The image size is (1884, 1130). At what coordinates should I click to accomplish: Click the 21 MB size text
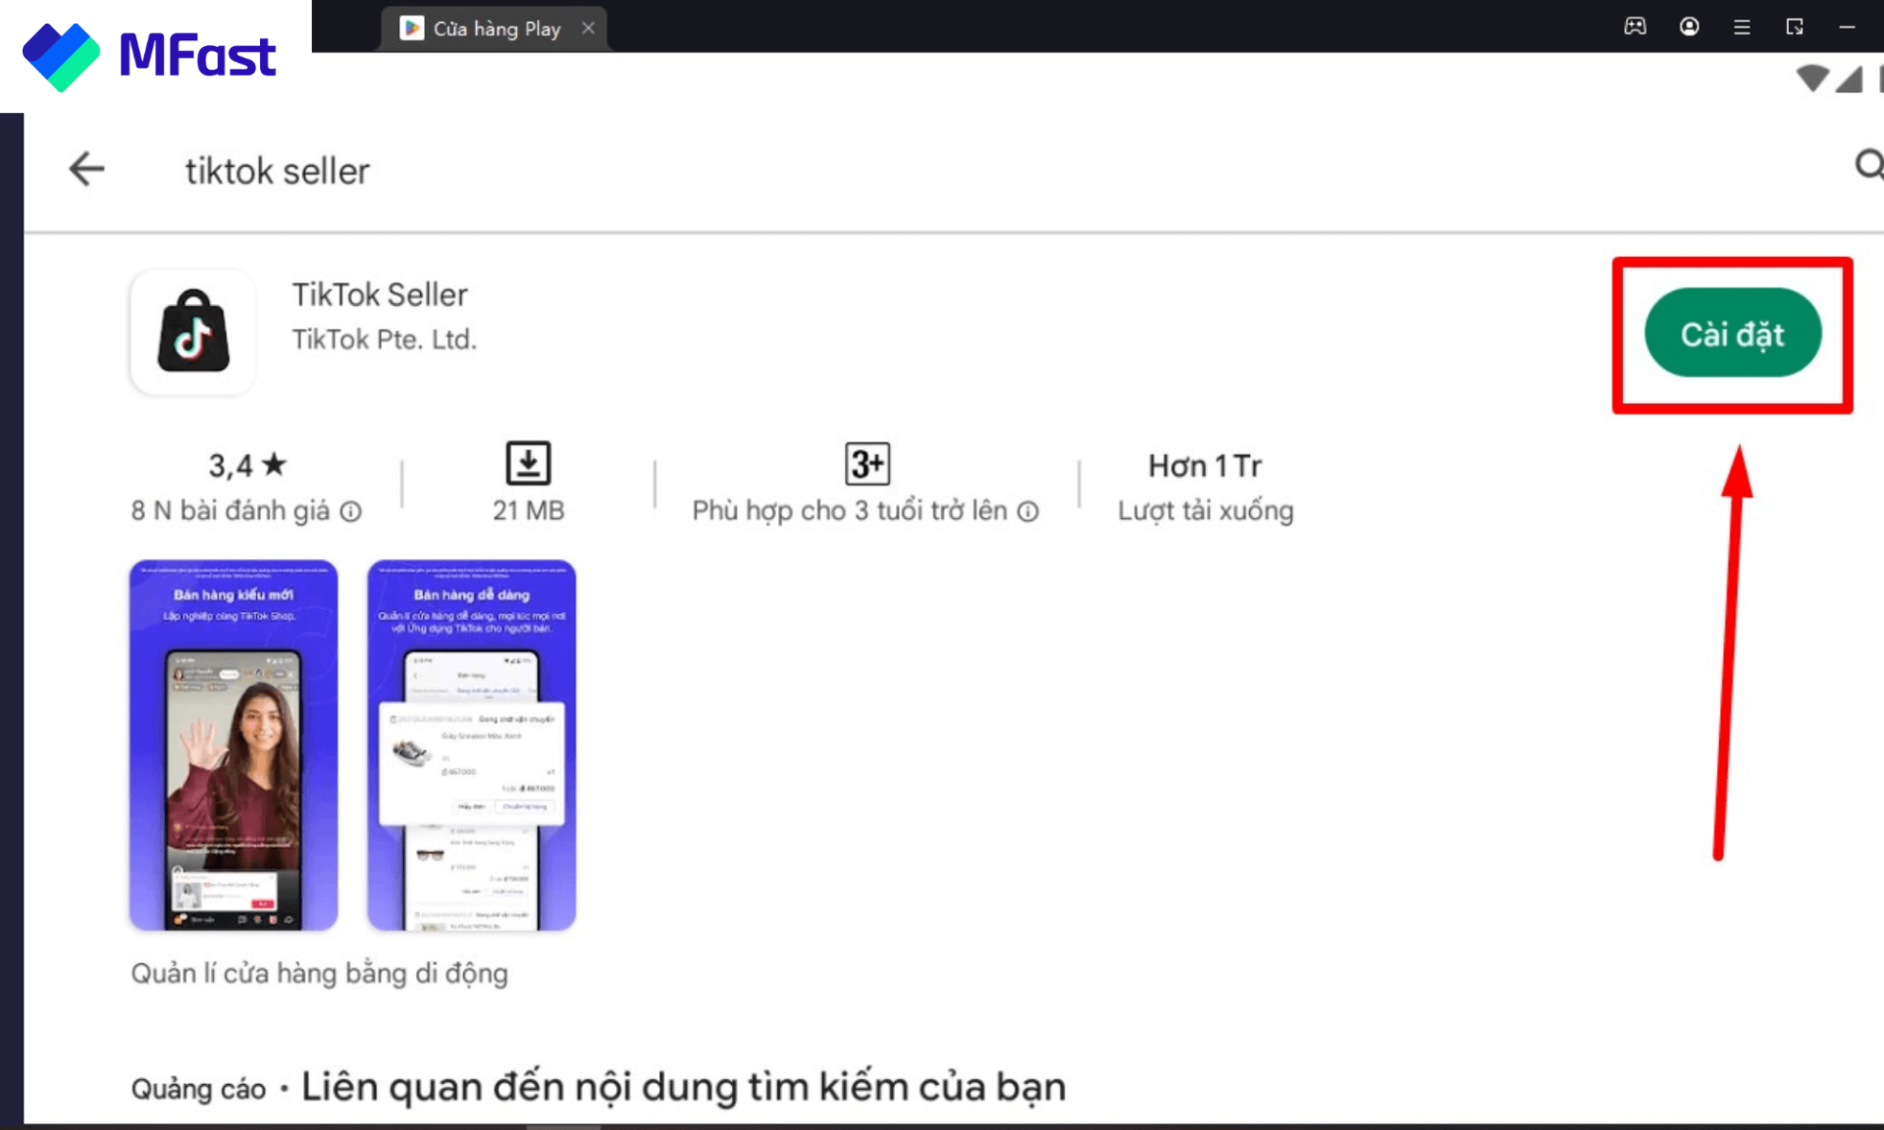click(x=528, y=510)
